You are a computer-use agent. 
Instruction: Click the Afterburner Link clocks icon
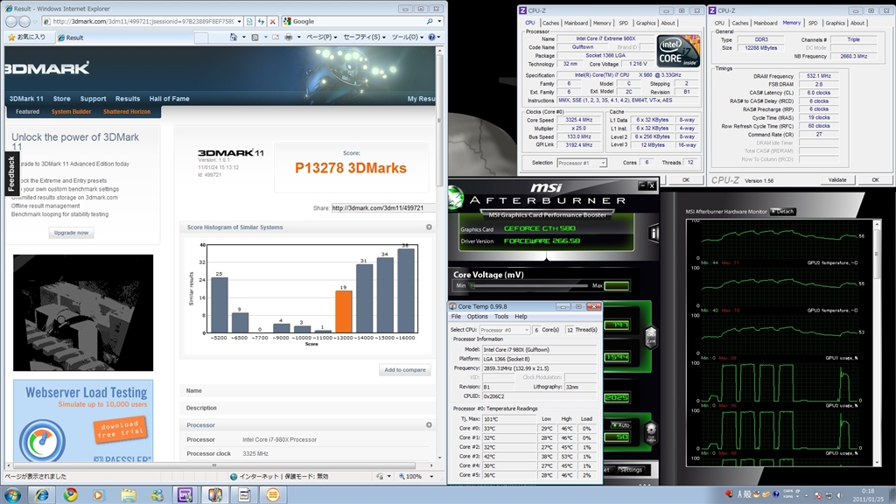tap(651, 337)
